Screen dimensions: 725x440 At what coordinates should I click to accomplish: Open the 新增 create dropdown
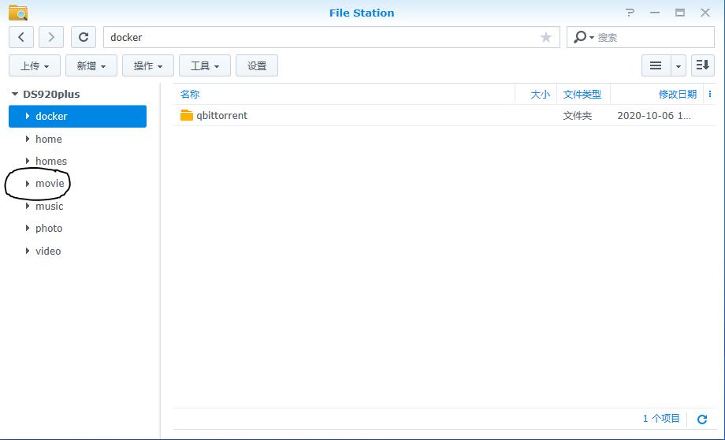point(91,65)
